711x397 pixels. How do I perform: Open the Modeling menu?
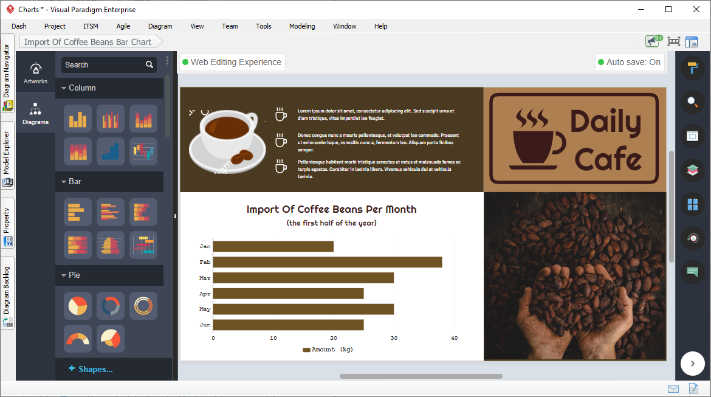(302, 26)
